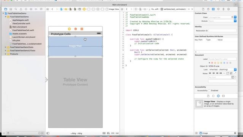This screenshot has height=137, width=243.
Task: Toggle library grid view icon
Action: coord(196,133)
